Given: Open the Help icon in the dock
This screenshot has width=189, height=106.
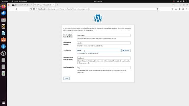Looking at the screenshot, I should 3,47.
